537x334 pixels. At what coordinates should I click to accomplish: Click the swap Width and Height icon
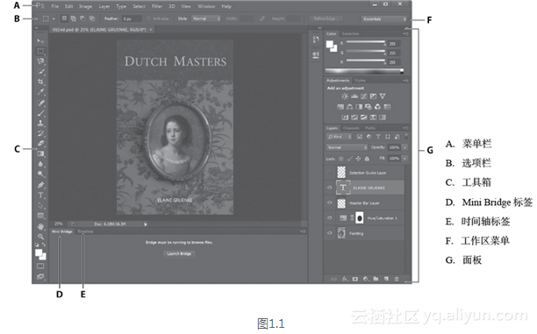262,18
